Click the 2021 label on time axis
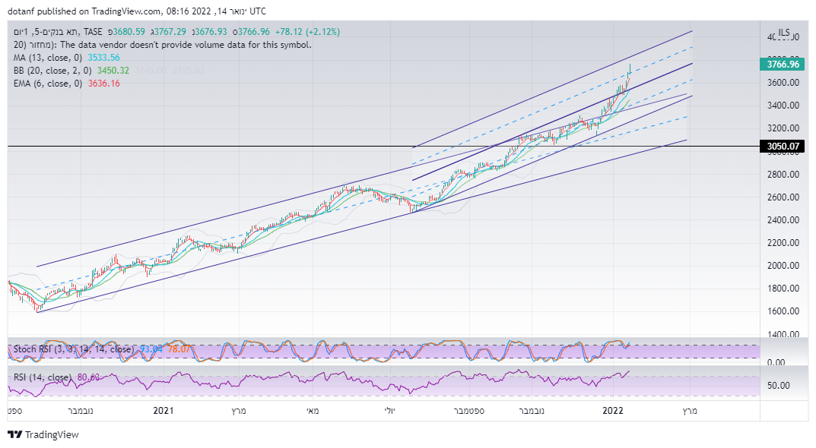This screenshot has width=816, height=448. [164, 411]
